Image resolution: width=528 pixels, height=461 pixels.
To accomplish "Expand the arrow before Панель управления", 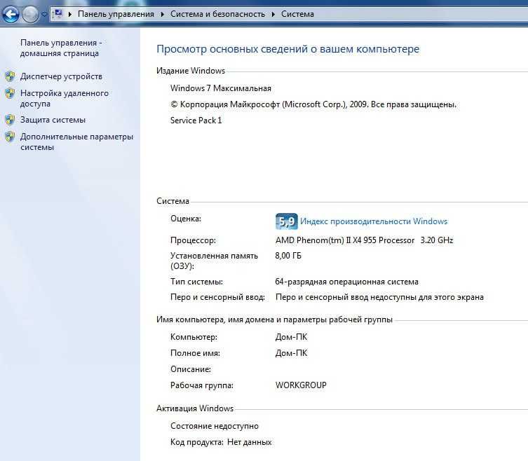I will 70,14.
